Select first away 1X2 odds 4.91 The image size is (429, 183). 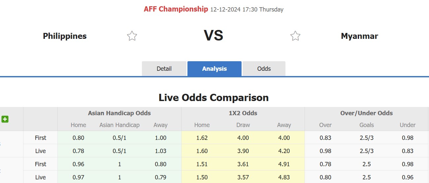pyautogui.click(x=284, y=164)
